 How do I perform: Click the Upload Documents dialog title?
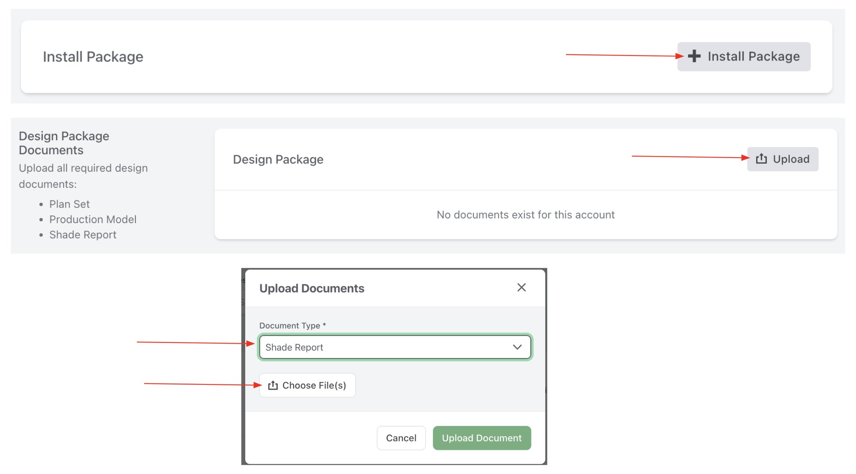312,288
